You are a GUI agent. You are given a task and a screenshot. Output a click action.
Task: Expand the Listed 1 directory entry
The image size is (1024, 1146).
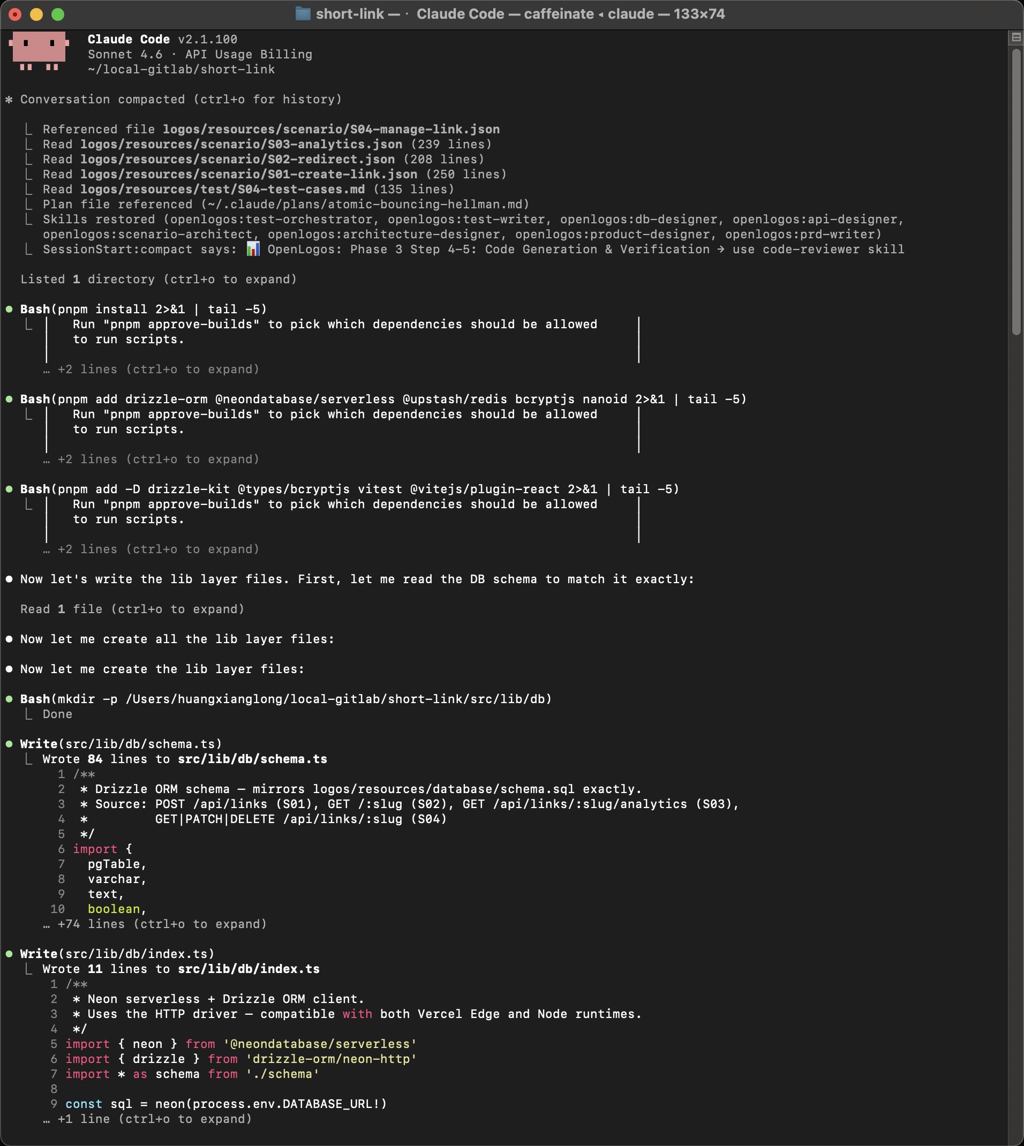coord(157,279)
